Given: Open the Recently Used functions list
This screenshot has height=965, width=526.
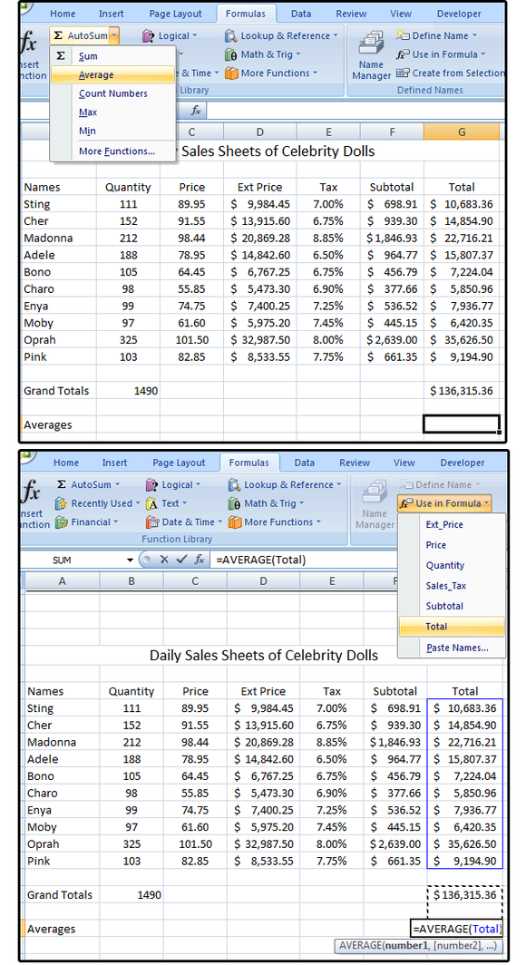Looking at the screenshot, I should click(97, 503).
